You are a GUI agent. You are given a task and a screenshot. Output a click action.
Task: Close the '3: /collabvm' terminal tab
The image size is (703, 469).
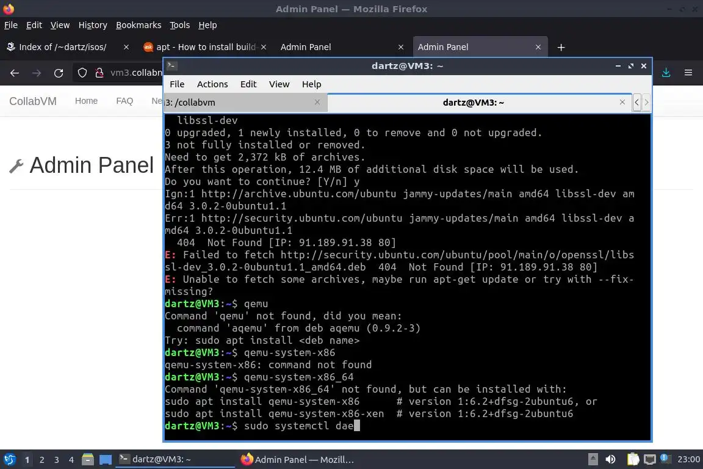point(317,103)
